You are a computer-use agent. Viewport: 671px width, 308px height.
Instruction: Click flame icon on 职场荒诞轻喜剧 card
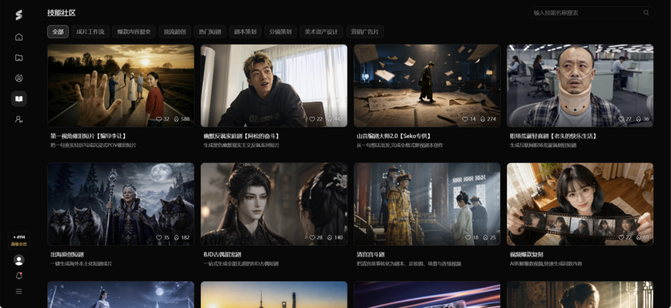639,119
